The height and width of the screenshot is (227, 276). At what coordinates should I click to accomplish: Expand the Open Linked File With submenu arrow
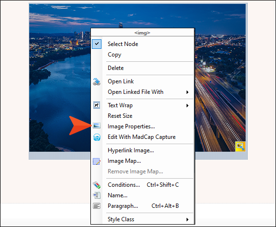[x=188, y=92]
